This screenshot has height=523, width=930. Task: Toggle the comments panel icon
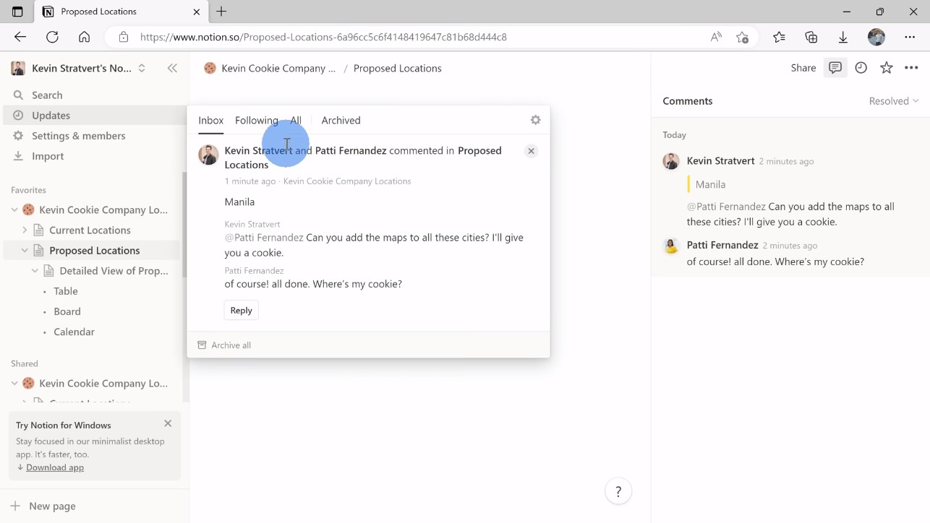(835, 68)
